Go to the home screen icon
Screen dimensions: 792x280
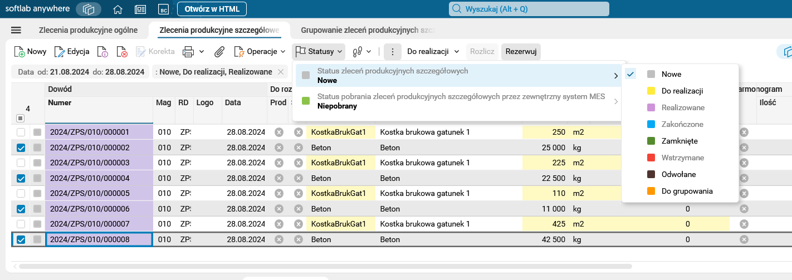118,9
